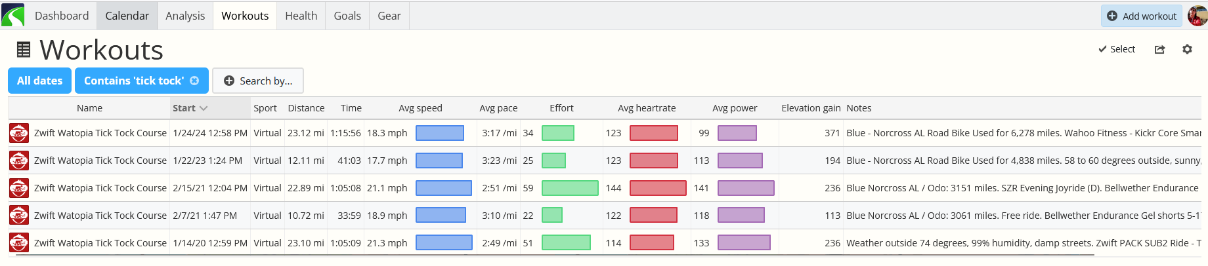1208x266 pixels.
Task: Click the SportTracks logo icon
Action: [12, 15]
